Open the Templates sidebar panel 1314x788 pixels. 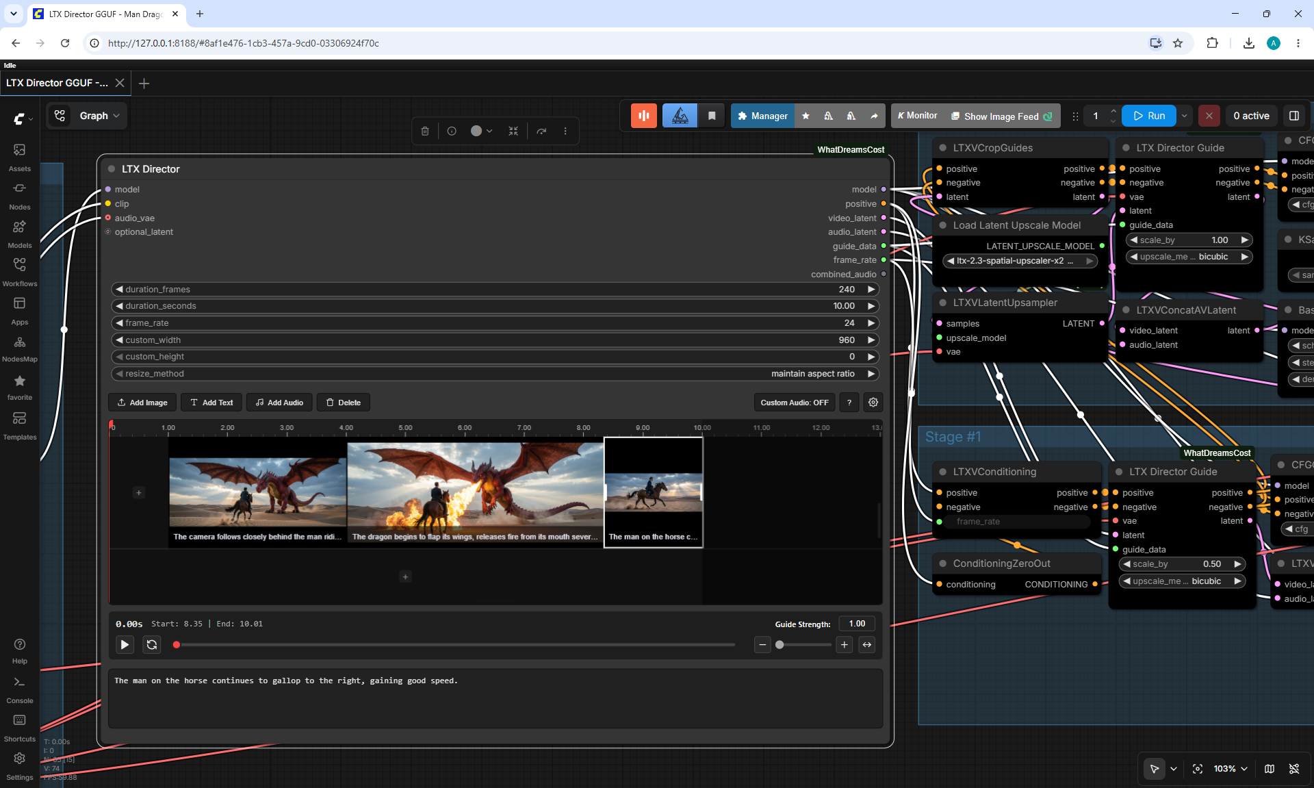pyautogui.click(x=19, y=425)
